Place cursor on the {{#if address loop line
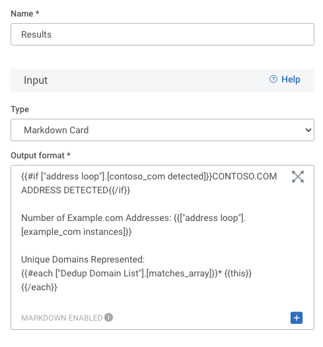Image resolution: width=323 pixels, height=347 pixels. pyautogui.click(x=149, y=176)
